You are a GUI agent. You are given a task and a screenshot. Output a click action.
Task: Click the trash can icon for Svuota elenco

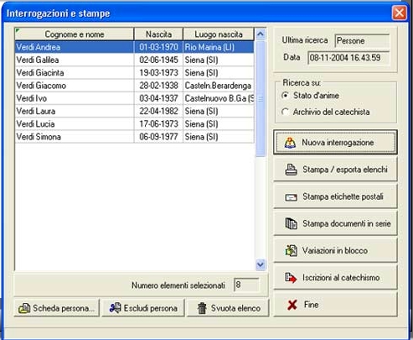point(202,308)
